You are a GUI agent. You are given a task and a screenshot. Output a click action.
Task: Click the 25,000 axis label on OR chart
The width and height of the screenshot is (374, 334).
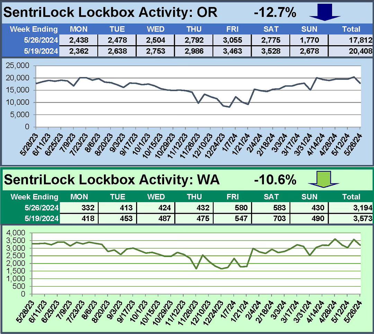(x=17, y=65)
